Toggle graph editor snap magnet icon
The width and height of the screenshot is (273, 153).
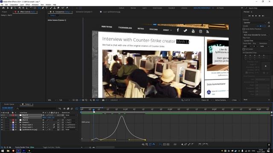(x=154, y=144)
